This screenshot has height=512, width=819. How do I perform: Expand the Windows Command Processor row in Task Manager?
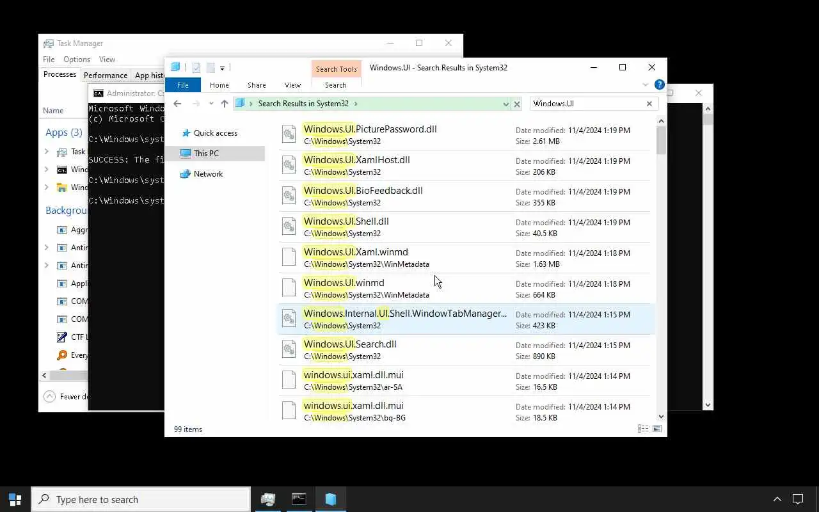[x=47, y=170]
